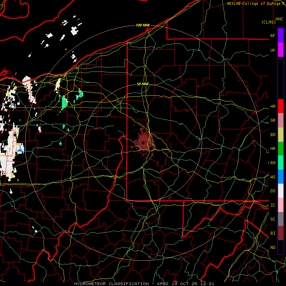Click the BI legend label
Image resolution: width=286 pixels, height=286 pixels.
273,233
